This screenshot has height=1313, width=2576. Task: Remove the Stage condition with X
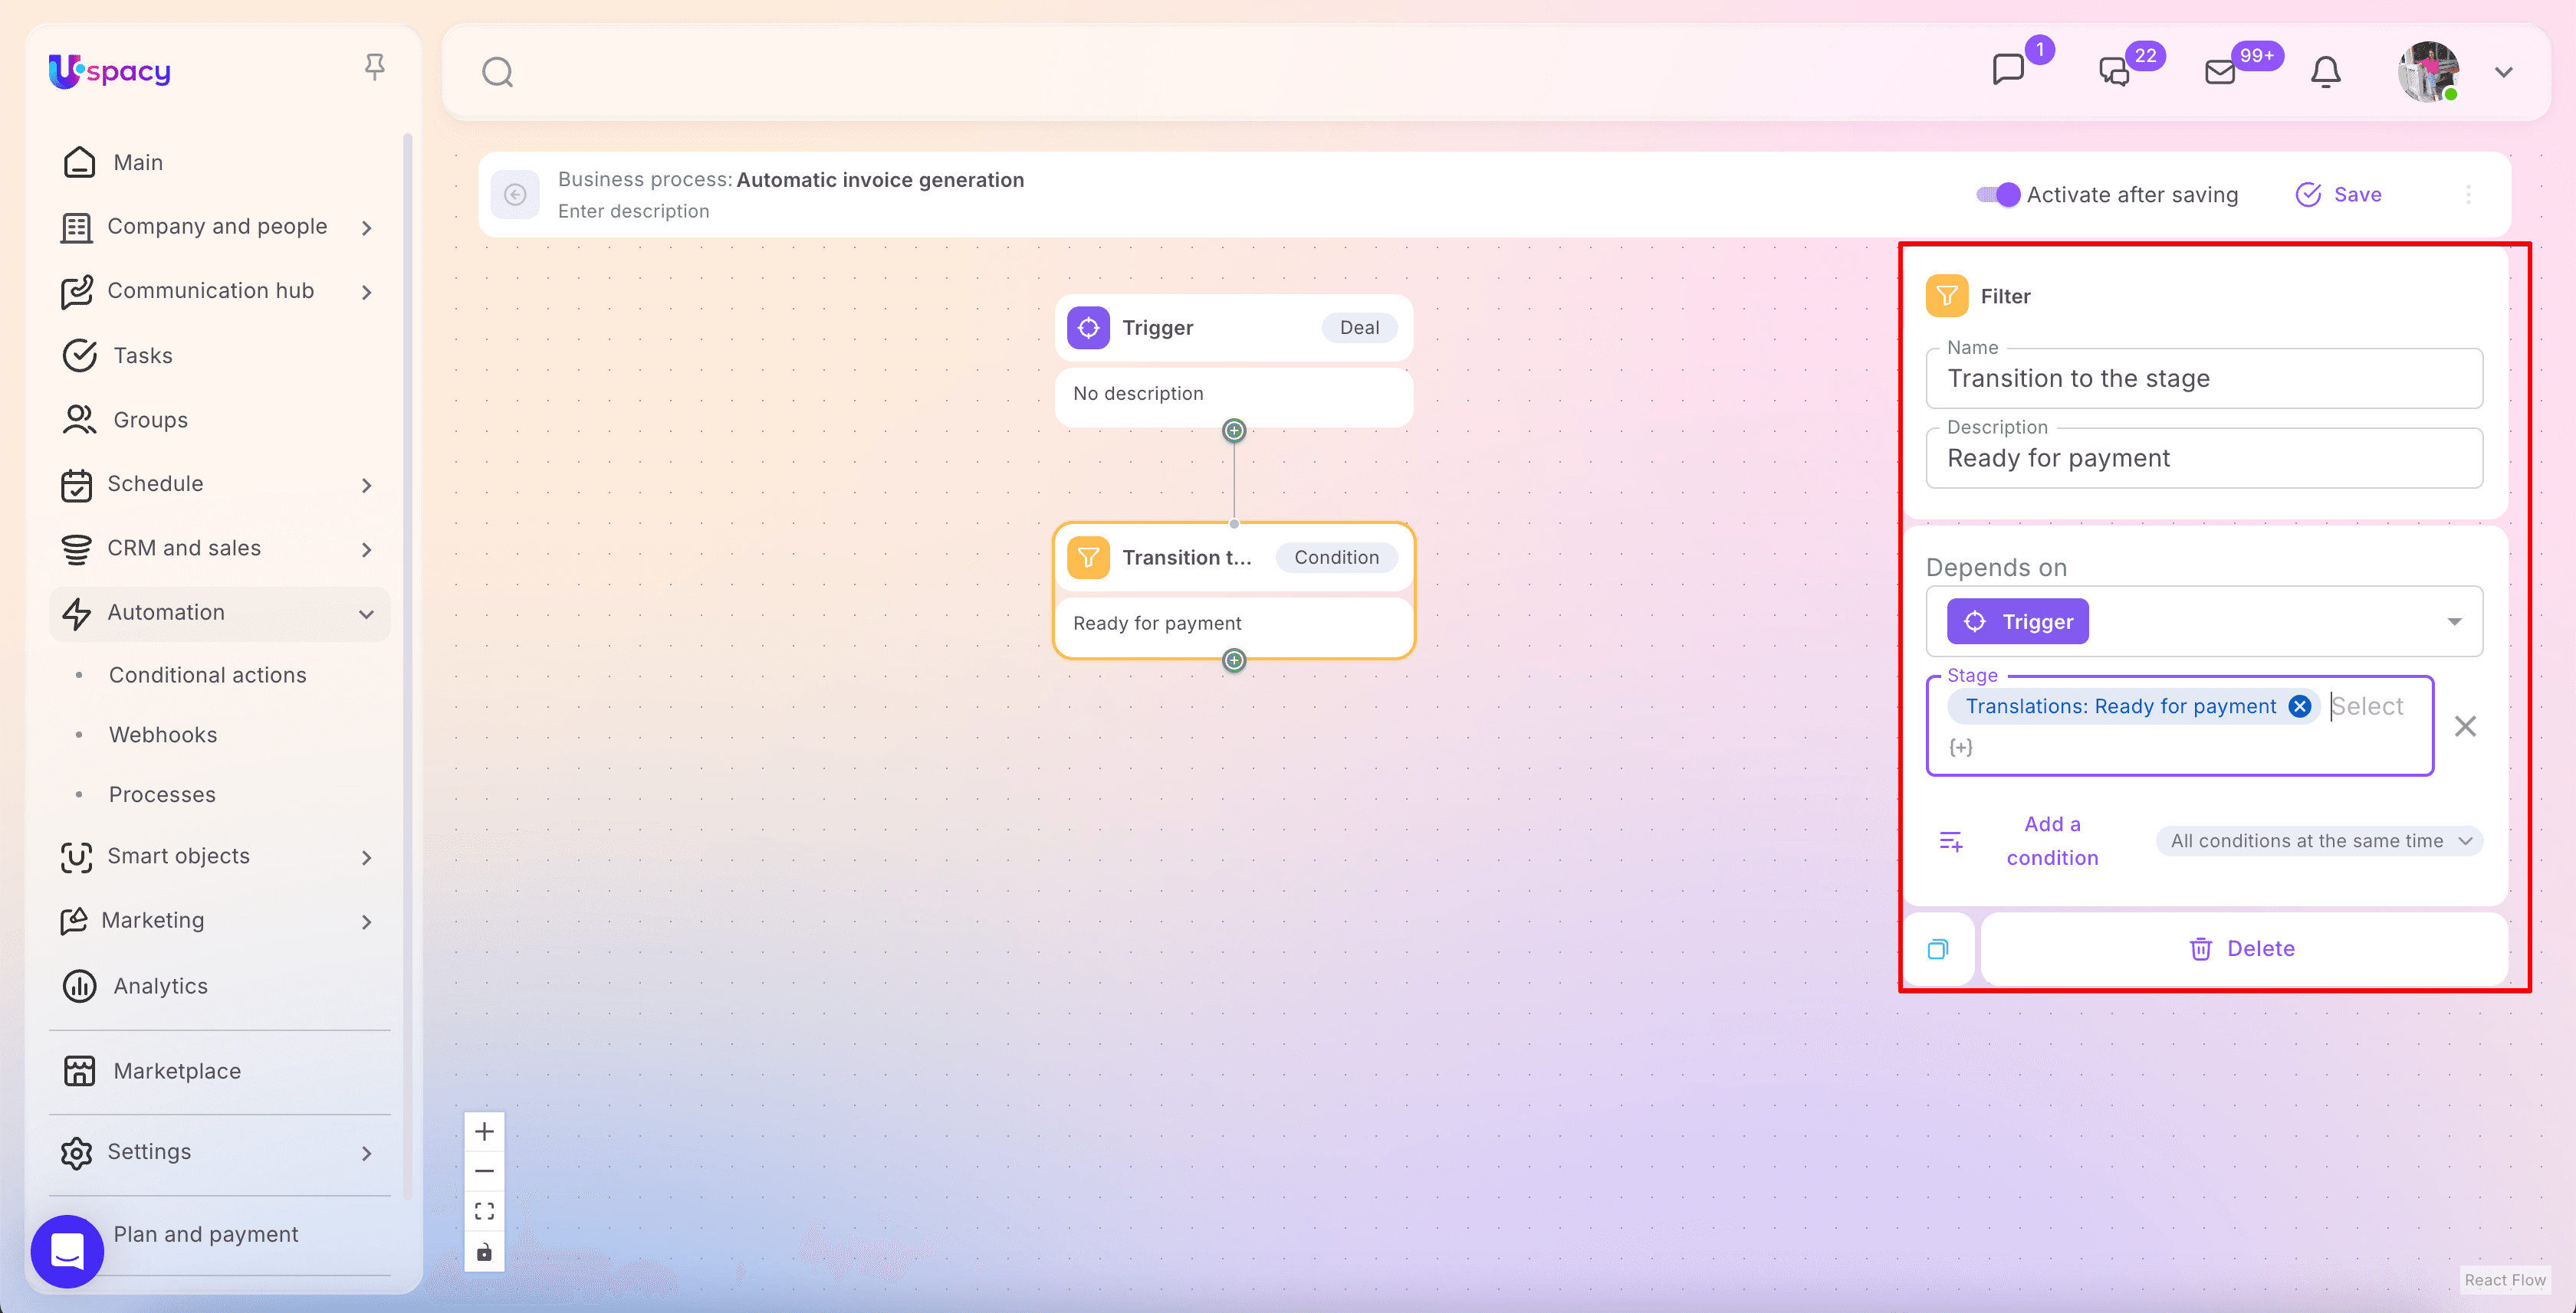coord(2465,725)
